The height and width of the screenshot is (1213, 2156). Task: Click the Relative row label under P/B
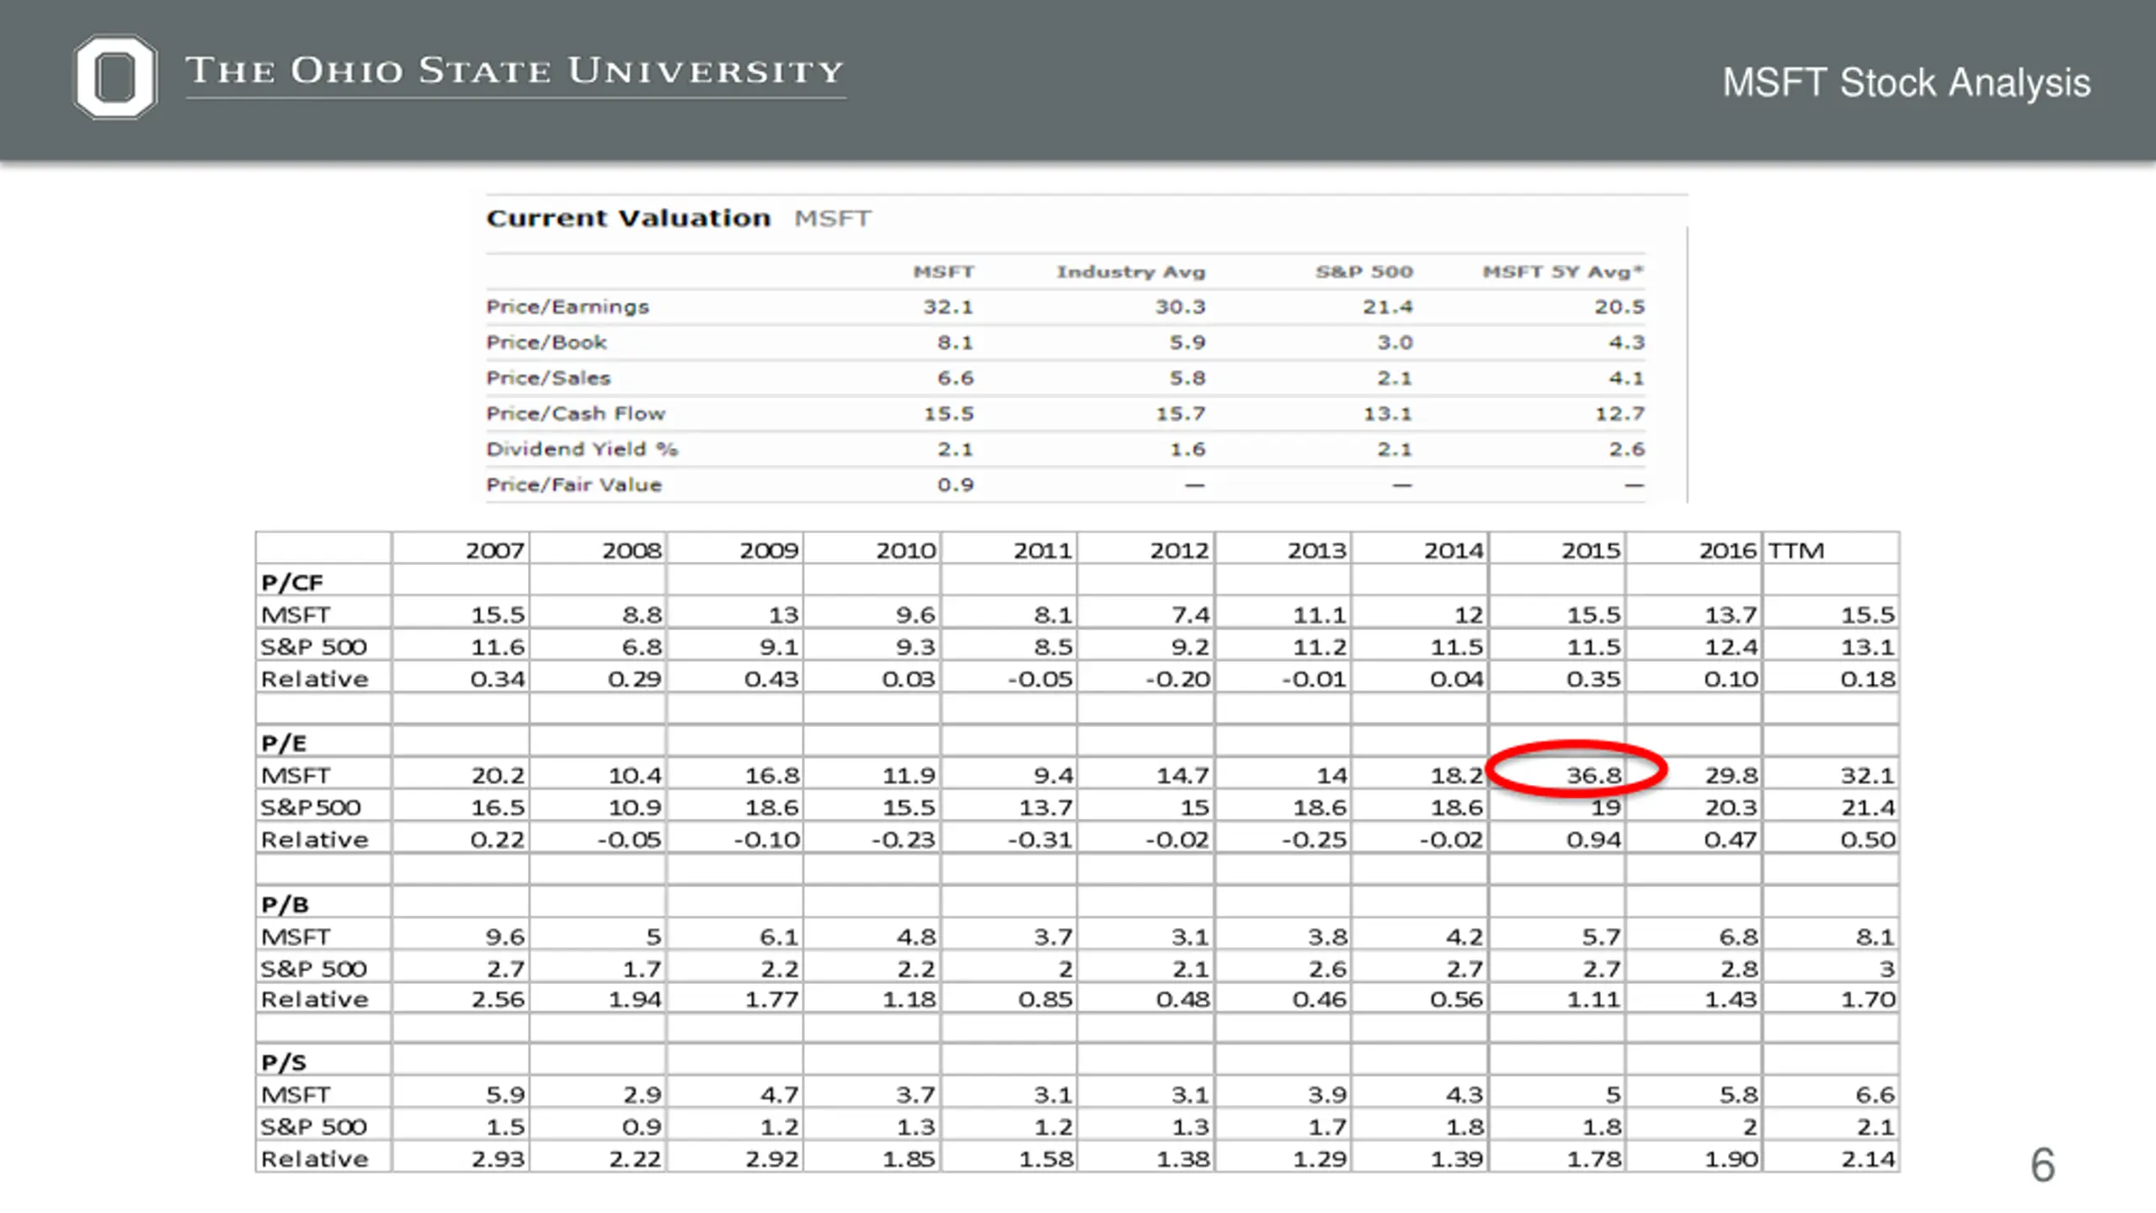[x=314, y=1000]
